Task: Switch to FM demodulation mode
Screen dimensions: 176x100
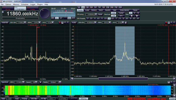Action: pyautogui.click(x=100, y=7)
